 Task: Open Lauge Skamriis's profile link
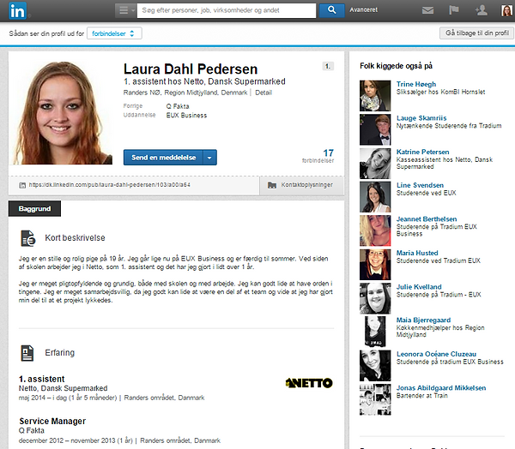click(x=421, y=118)
